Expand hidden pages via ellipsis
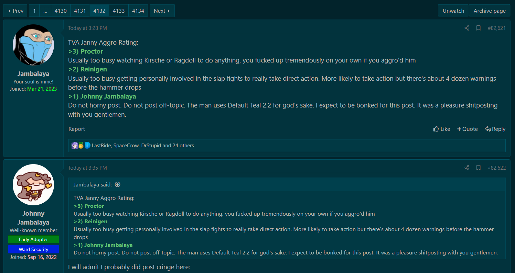Viewport: 515px width, 273px height. coord(45,11)
